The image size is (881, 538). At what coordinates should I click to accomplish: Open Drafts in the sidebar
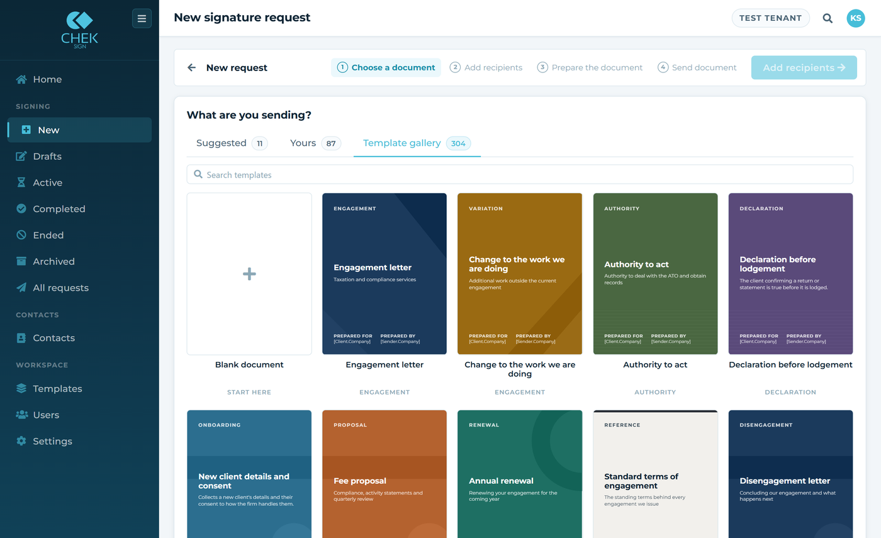(79, 156)
